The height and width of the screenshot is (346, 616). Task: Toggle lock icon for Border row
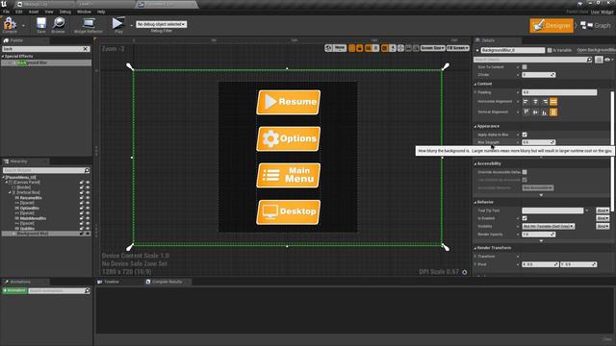82,187
